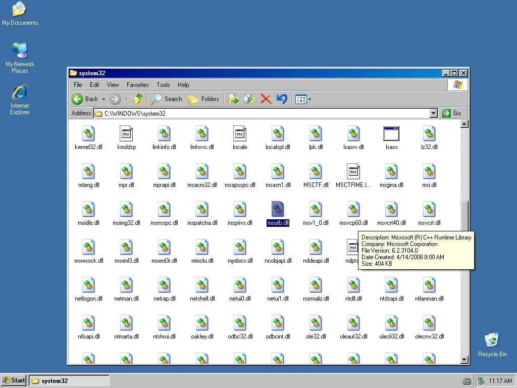Toggle the Folders pane
This screenshot has width=517, height=388.
tap(203, 99)
